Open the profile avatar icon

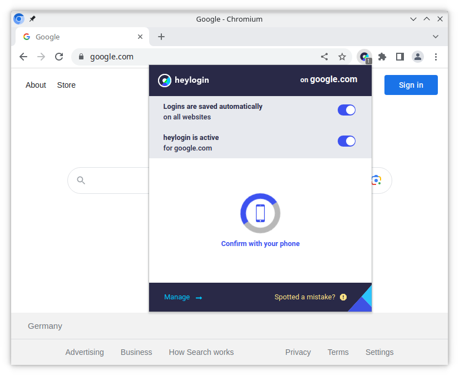click(418, 57)
